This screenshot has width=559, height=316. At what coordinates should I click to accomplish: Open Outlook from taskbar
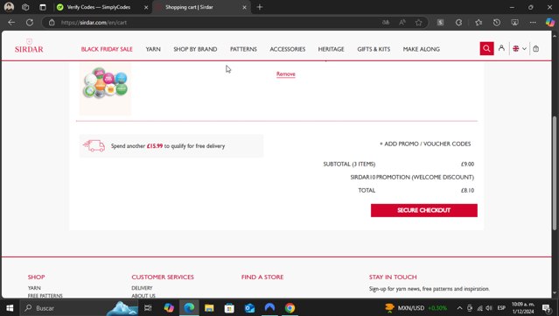[249, 308]
